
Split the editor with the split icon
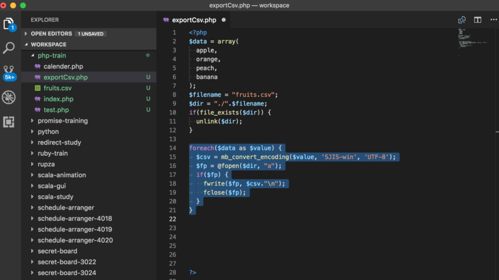(x=477, y=20)
